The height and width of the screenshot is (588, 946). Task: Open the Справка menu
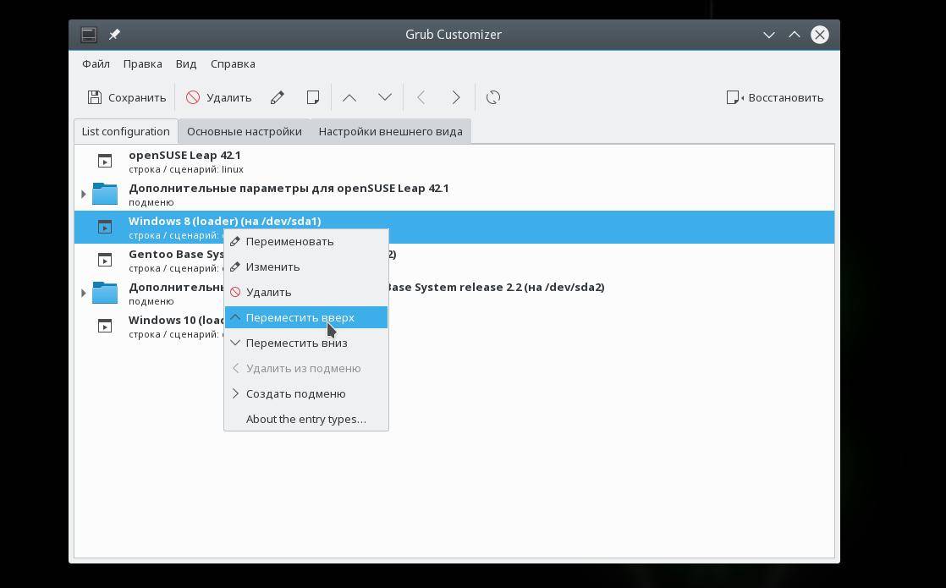(x=233, y=63)
